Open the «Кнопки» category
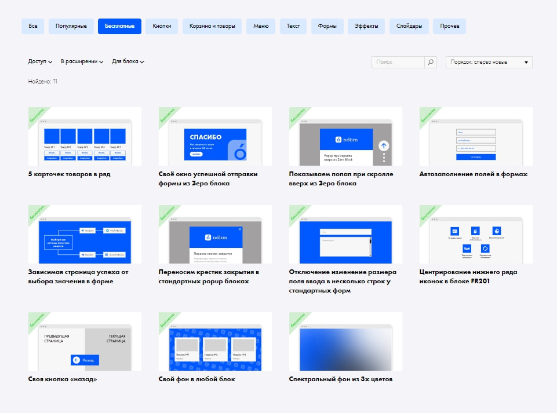This screenshot has width=557, height=413. 162,26
